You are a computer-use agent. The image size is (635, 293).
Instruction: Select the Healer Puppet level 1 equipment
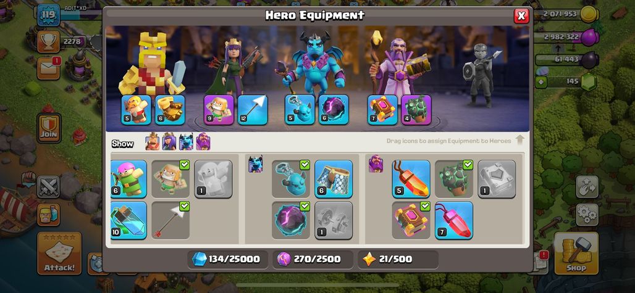[x=213, y=179]
